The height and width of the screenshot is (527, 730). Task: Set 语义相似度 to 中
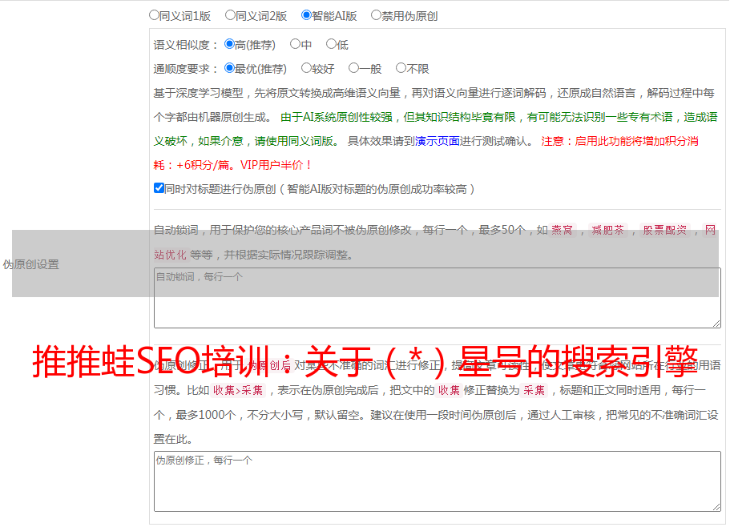295,44
